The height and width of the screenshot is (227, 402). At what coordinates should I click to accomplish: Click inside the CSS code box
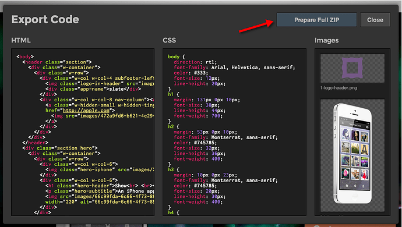coord(234,132)
